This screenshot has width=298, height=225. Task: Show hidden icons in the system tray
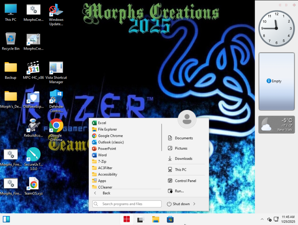click(x=262, y=219)
